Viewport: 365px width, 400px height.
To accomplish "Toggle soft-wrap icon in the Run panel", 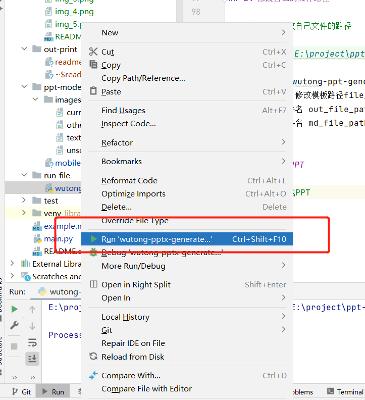I will (32, 342).
